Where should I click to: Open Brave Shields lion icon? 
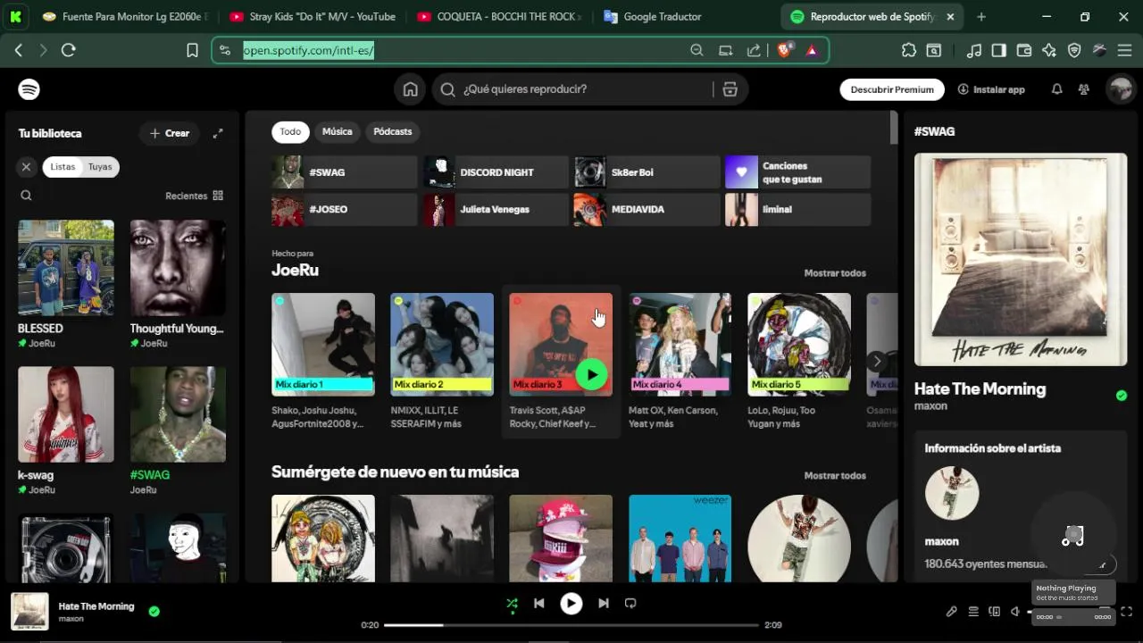(x=784, y=50)
